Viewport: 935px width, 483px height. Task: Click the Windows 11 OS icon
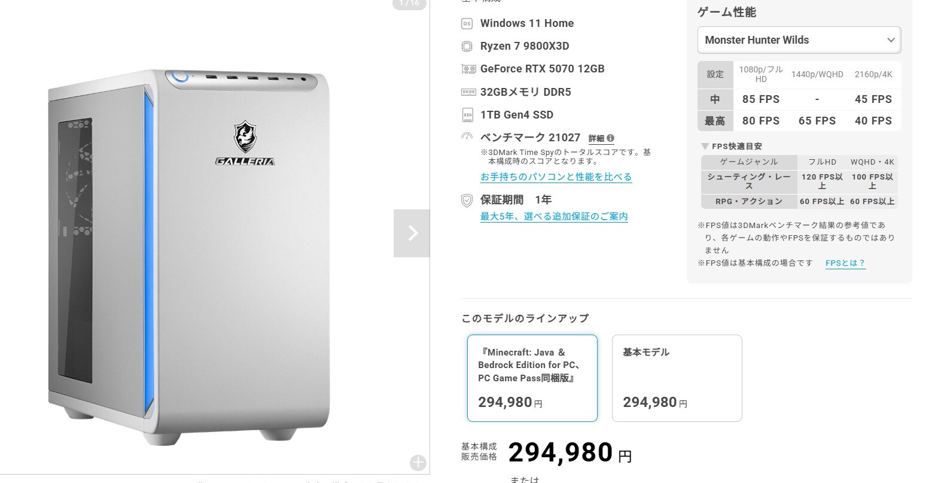coord(467,23)
